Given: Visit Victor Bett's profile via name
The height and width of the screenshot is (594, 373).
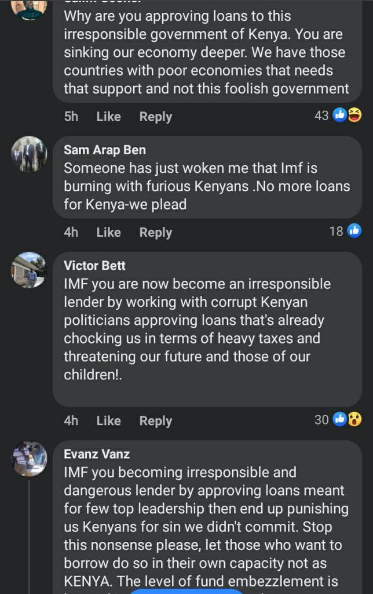Looking at the screenshot, I should pos(94,266).
